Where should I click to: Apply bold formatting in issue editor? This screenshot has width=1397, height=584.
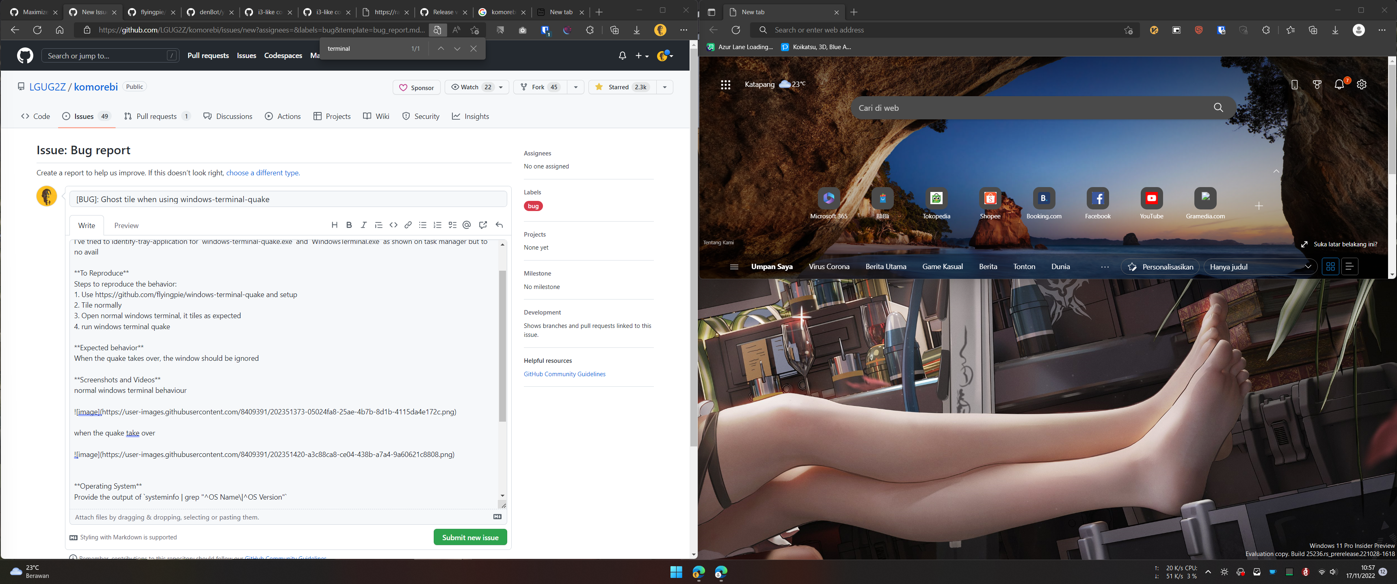pyautogui.click(x=349, y=225)
